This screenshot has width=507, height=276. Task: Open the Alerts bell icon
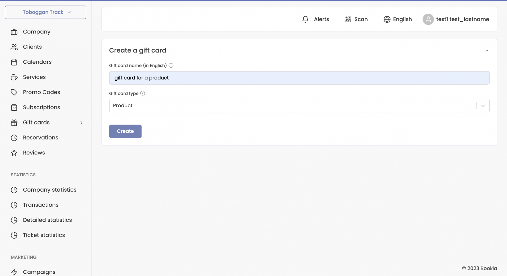pyautogui.click(x=305, y=19)
